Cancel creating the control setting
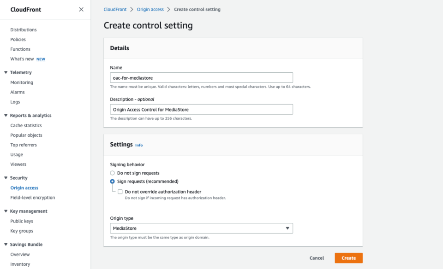Screen dimensions: 443x269 (317, 258)
